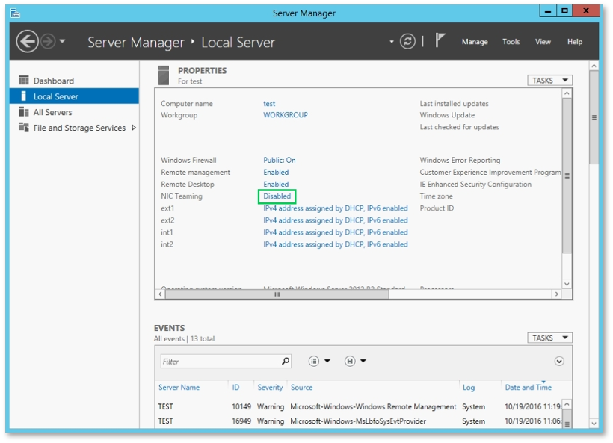Click properties panel vertical scroll up arrow
The image size is (613, 443).
[567, 93]
